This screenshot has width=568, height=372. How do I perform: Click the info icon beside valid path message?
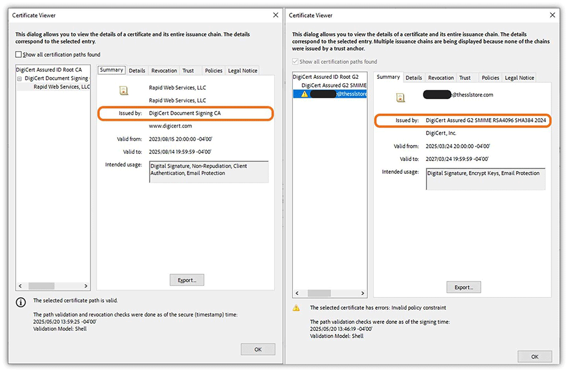21,302
